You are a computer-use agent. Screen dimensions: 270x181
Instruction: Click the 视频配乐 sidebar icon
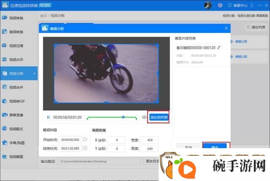pyautogui.click(x=5, y=129)
